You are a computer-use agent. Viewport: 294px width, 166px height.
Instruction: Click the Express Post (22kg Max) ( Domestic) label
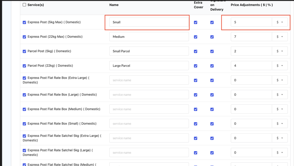tap(55, 36)
